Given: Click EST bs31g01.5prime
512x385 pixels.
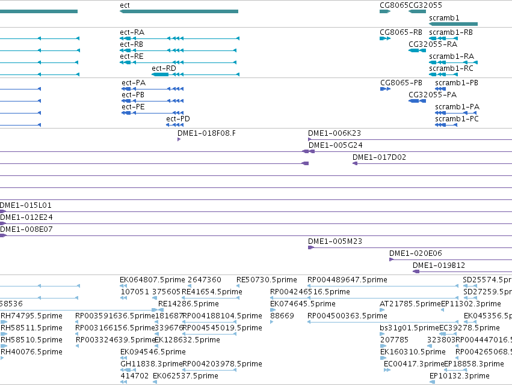Looking at the screenshot, I should pos(410,328).
